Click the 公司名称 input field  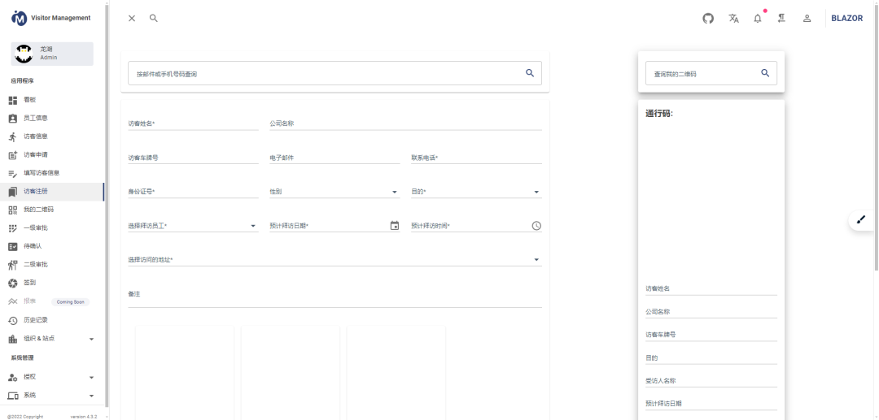pyautogui.click(x=405, y=123)
